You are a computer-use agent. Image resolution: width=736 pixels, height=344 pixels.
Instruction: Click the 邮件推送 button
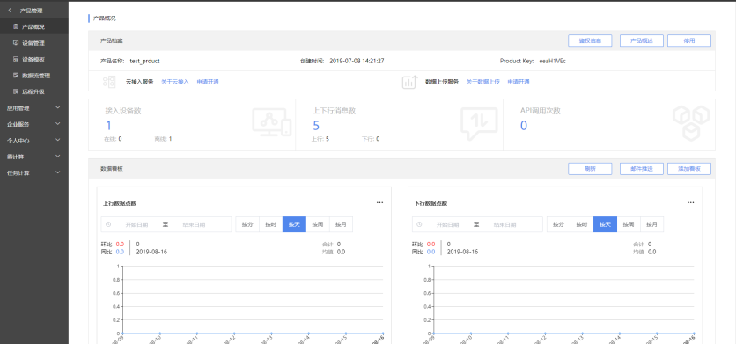pyautogui.click(x=642, y=169)
